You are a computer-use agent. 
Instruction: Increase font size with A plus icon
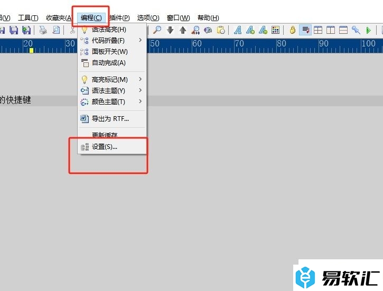tap(250, 30)
